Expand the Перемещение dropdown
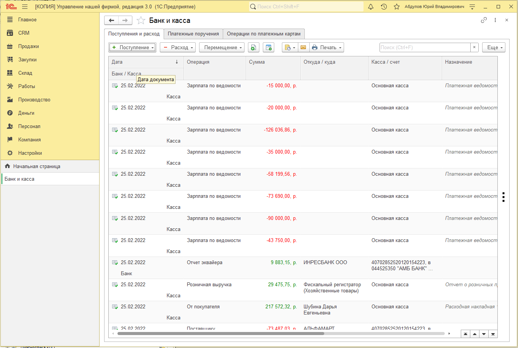 222,47
